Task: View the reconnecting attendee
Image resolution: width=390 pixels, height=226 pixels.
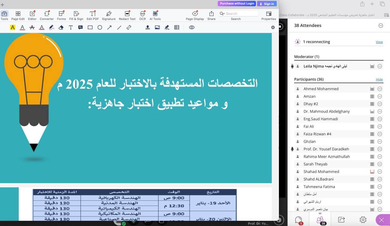Action: click(379, 42)
